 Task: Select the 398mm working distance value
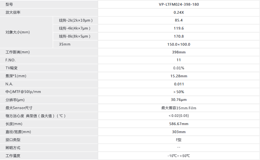click(x=179, y=52)
